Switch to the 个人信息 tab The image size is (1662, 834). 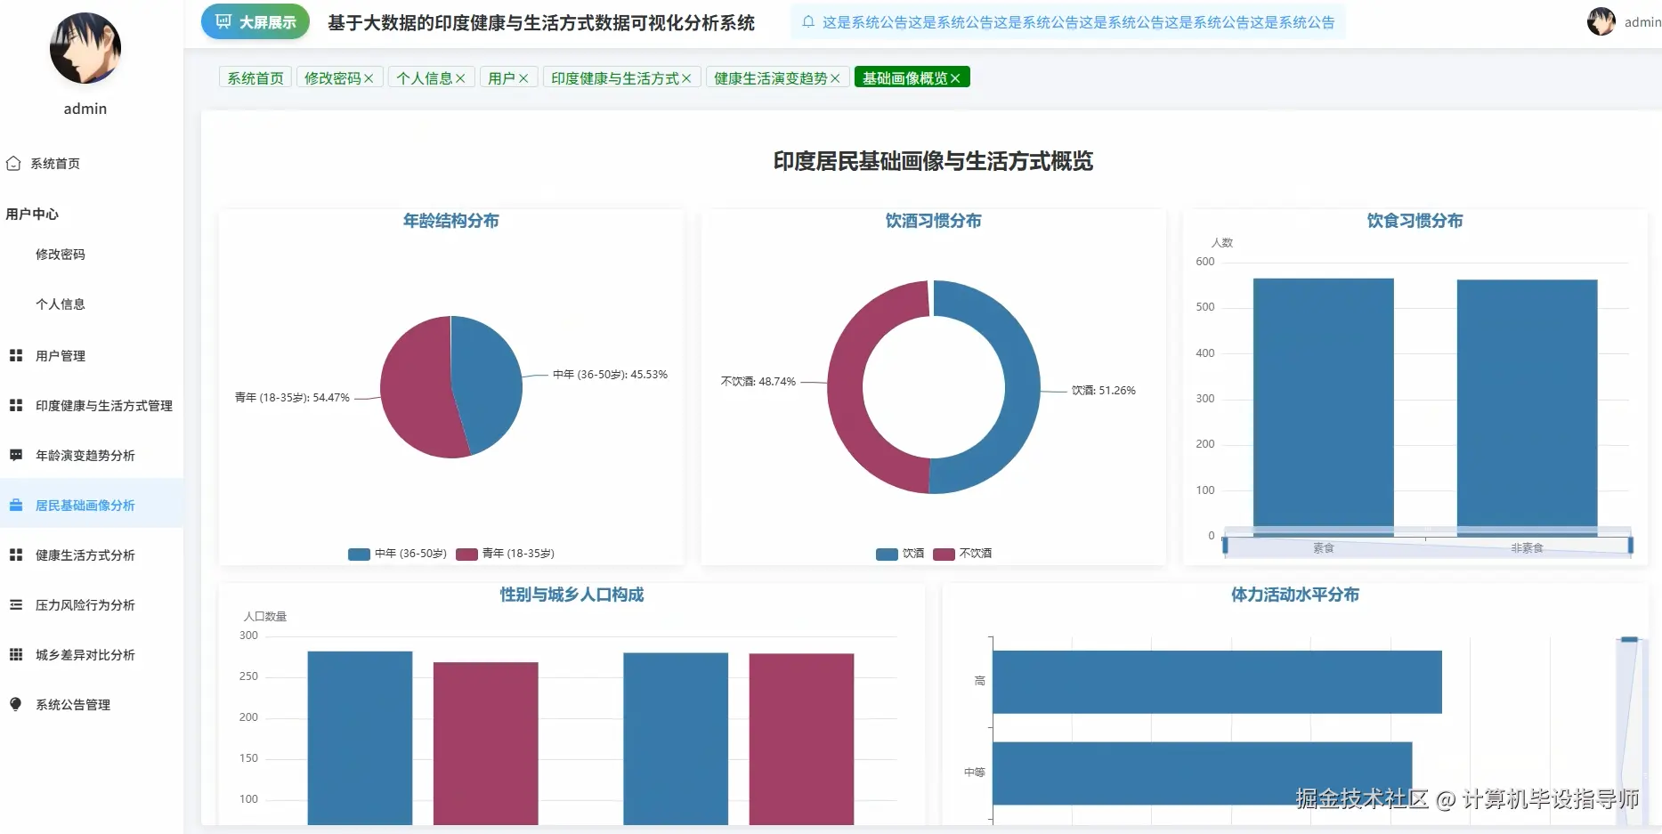[425, 78]
